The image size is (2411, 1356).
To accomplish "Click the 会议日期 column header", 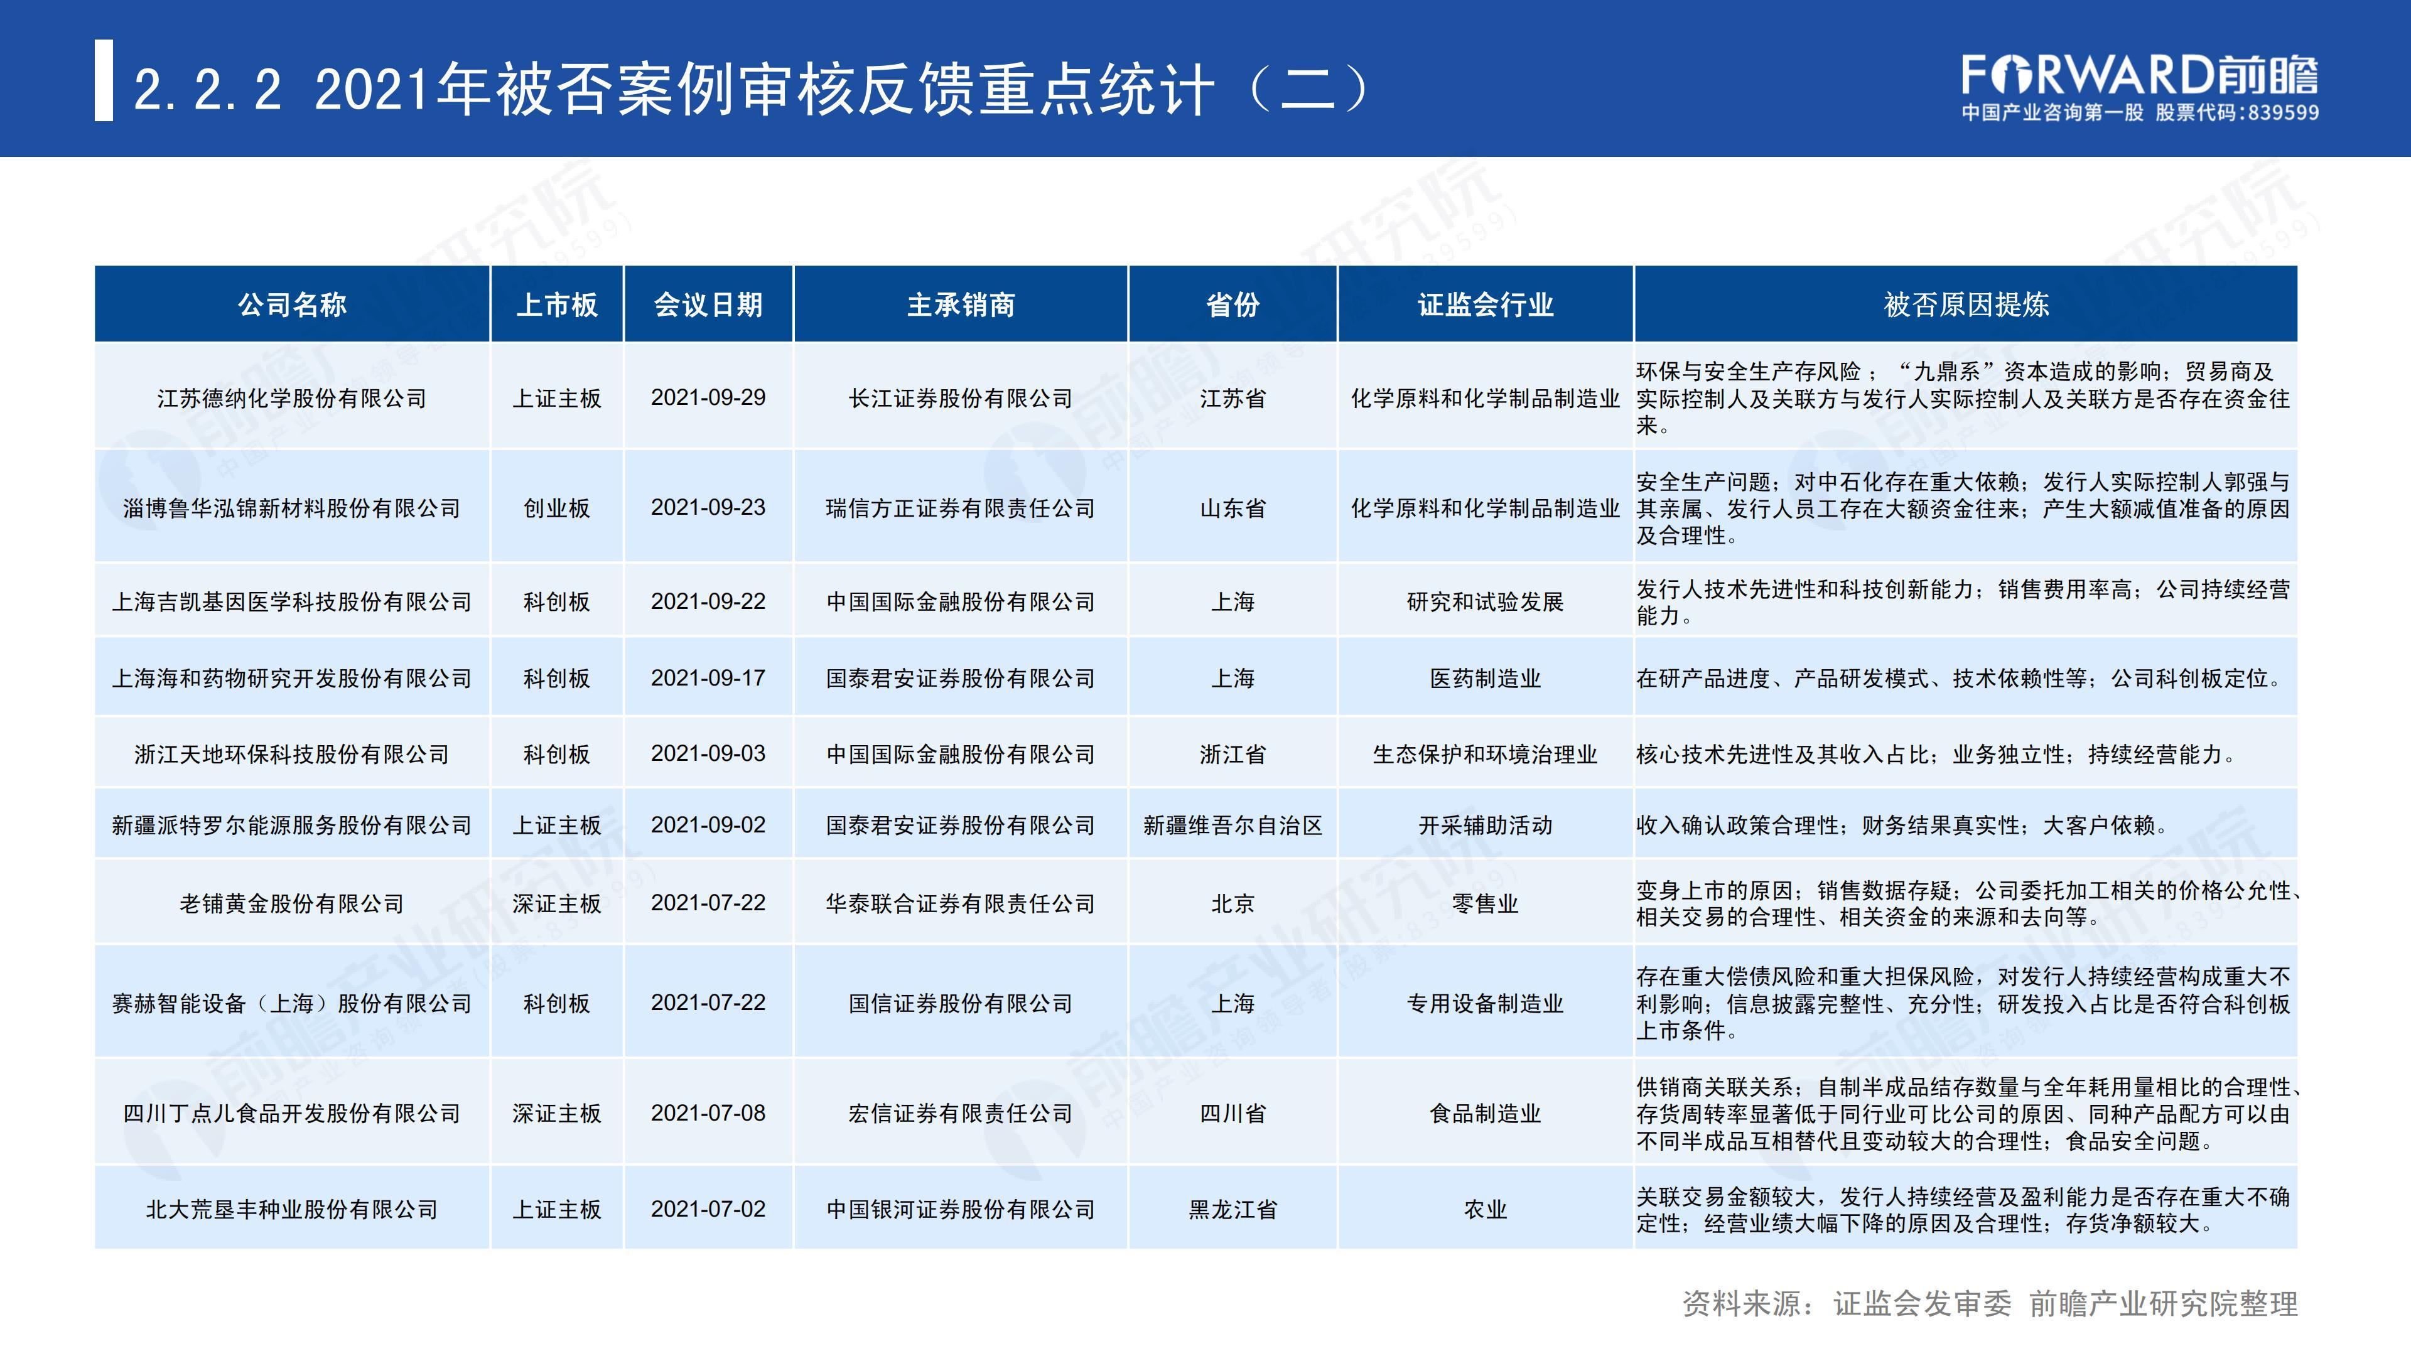I will coord(708,304).
